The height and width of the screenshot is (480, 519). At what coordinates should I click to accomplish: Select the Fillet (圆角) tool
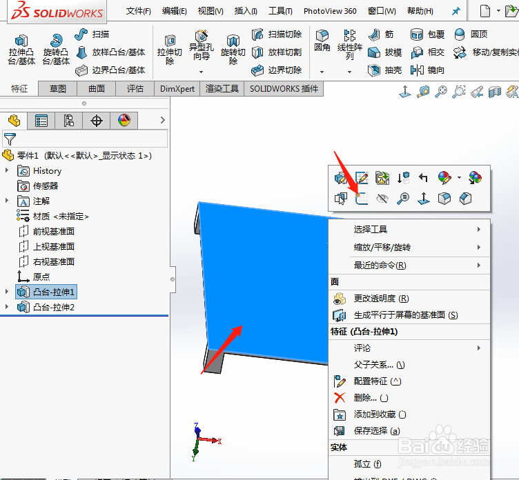tap(322, 41)
